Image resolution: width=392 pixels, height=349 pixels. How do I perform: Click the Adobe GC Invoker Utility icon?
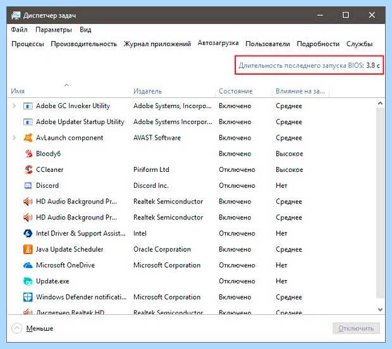[x=28, y=106]
